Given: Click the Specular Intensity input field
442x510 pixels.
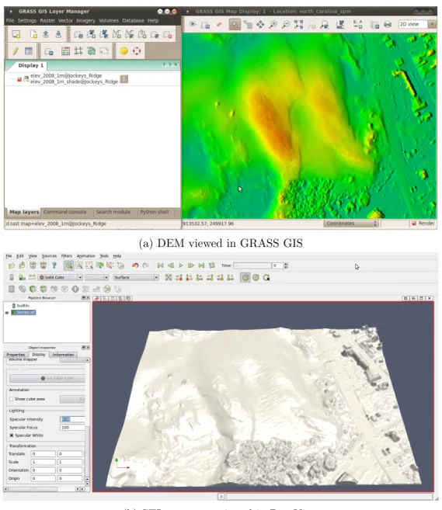Looking at the screenshot, I should pos(72,419).
